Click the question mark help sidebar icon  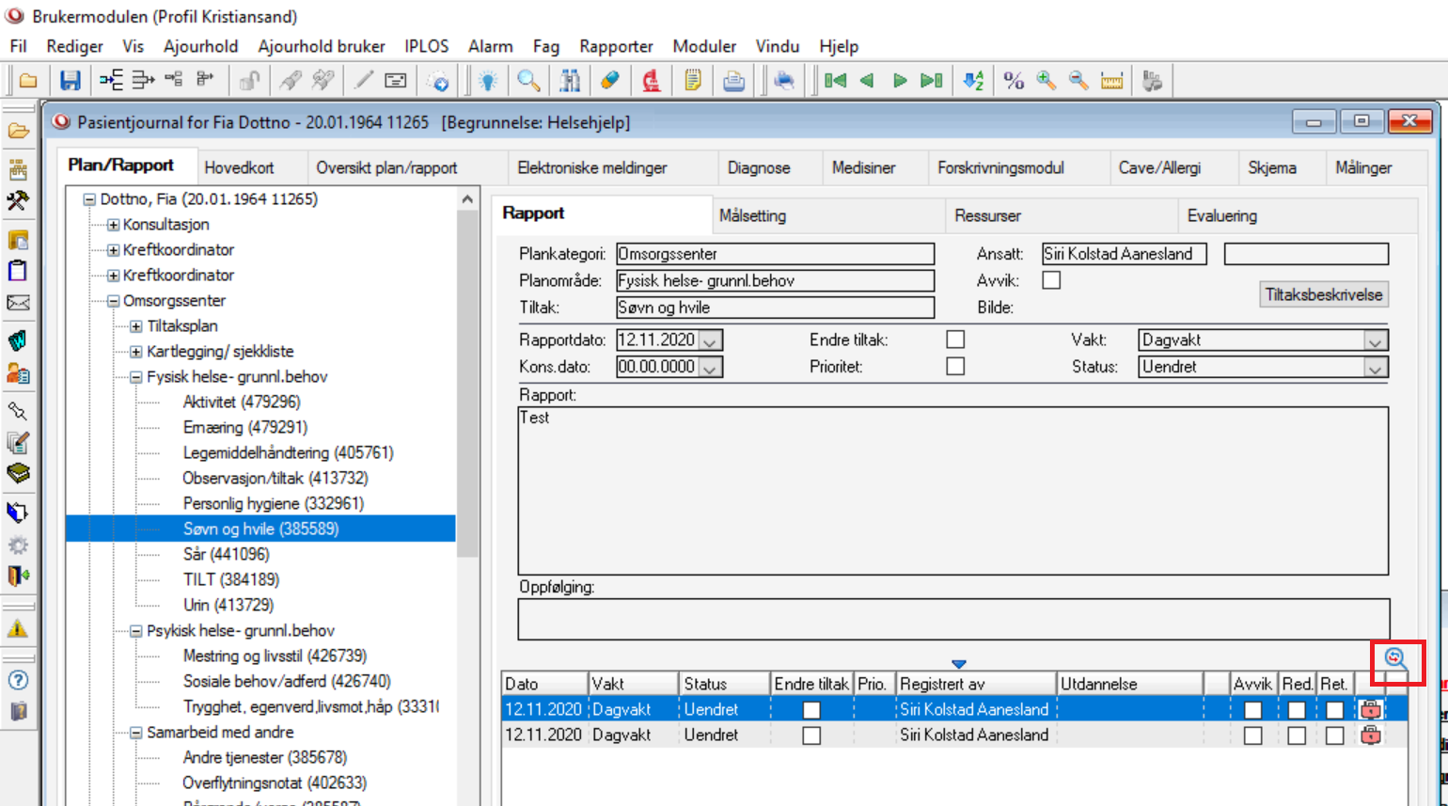tap(18, 680)
